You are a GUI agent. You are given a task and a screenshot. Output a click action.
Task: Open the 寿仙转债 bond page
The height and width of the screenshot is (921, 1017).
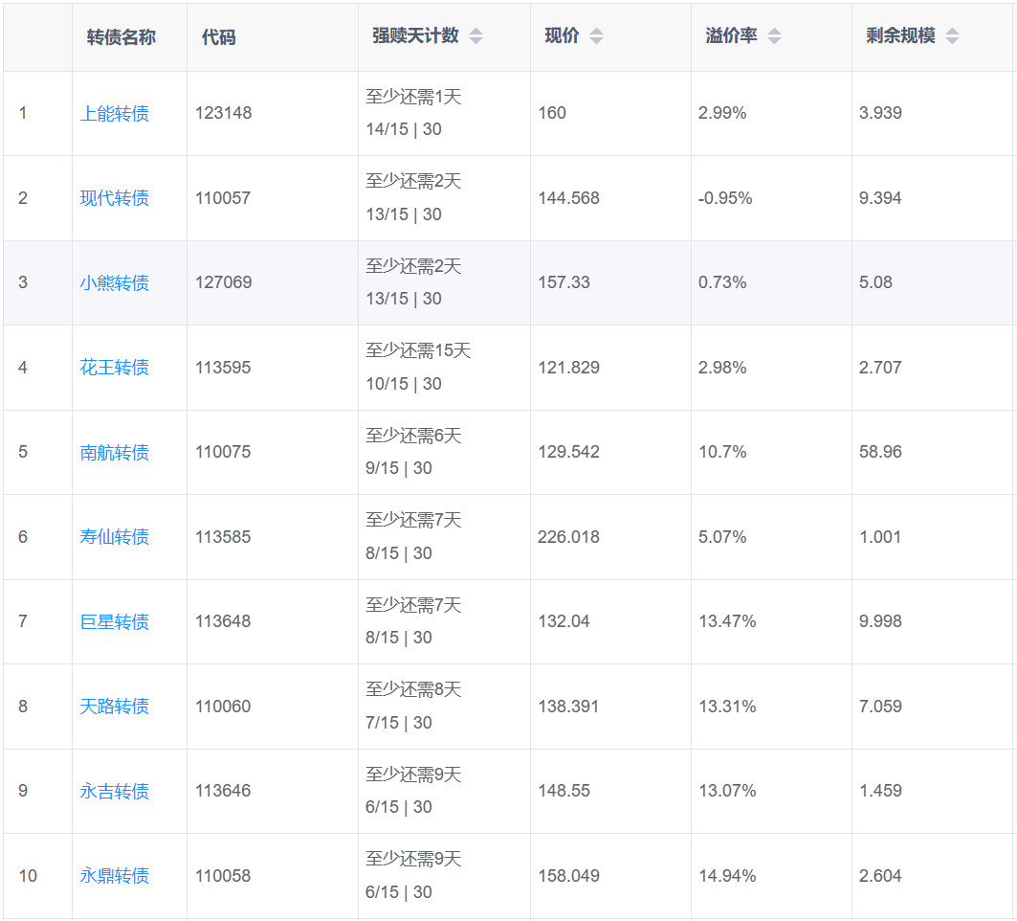[x=115, y=537]
